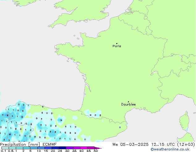Click the ECMWF model label

click(50, 145)
